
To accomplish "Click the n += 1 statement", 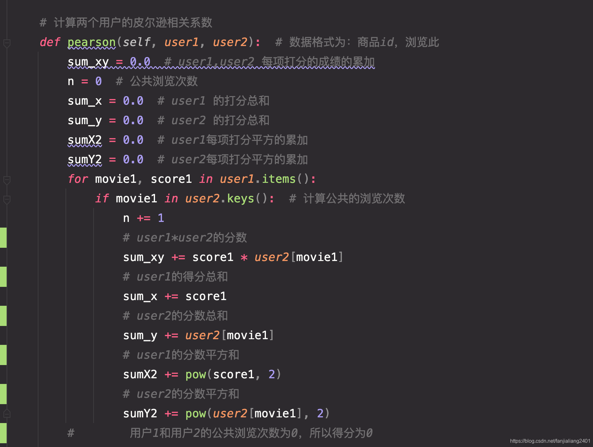I will coord(144,218).
